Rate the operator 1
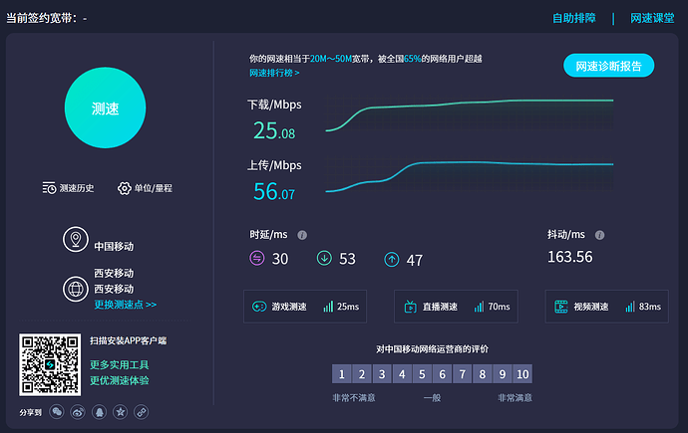The image size is (688, 433). (342, 374)
